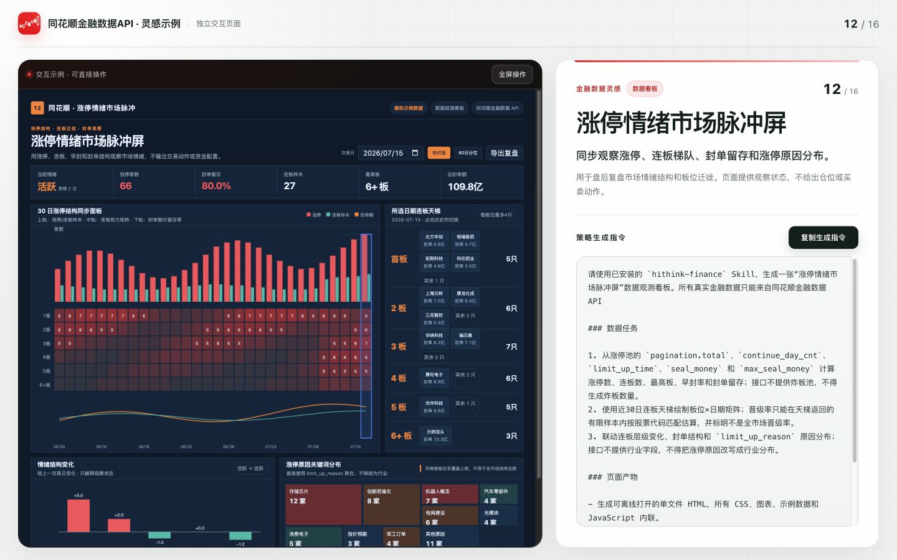Image resolution: width=897 pixels, height=560 pixels.
Task: Click the 示例龙头 stock card
Action: click(435, 436)
